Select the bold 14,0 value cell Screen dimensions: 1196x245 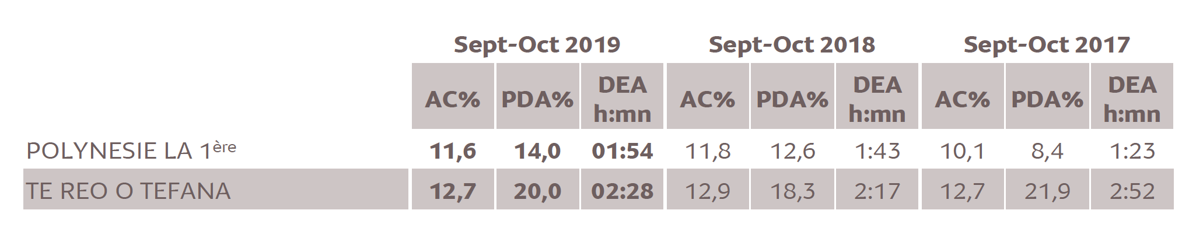(537, 152)
